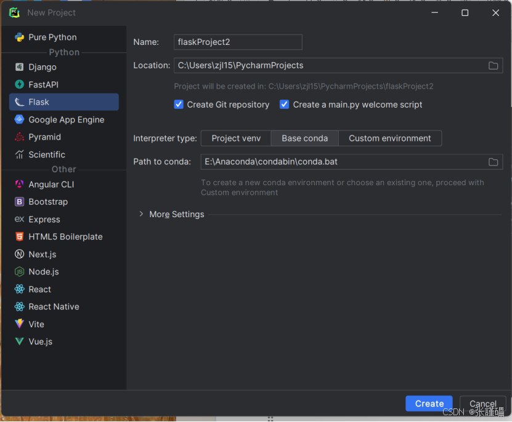The width and height of the screenshot is (512, 422).
Task: Select Flask label in list
Action: click(39, 102)
